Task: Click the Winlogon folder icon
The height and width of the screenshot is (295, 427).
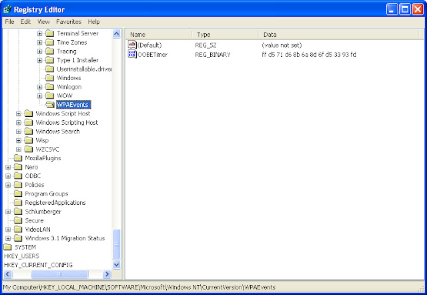Action: pos(50,87)
